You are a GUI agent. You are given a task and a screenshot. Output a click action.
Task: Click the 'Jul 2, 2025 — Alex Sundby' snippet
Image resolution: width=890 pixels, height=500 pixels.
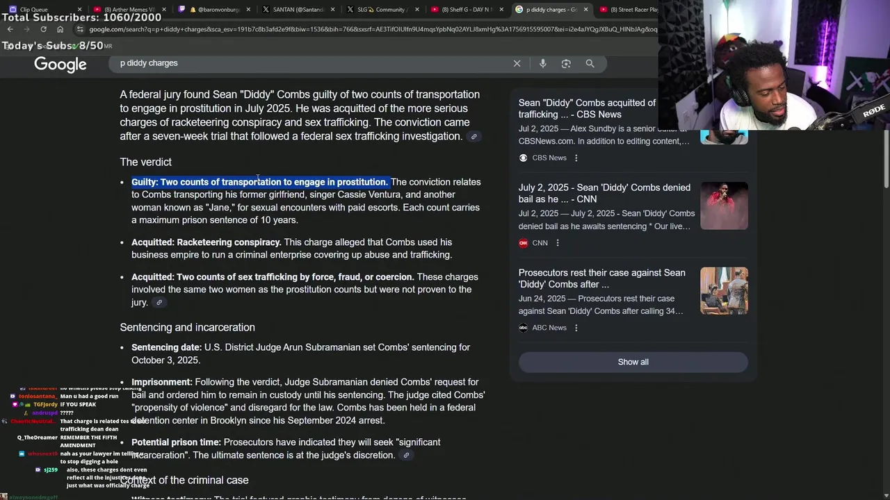coord(604,135)
